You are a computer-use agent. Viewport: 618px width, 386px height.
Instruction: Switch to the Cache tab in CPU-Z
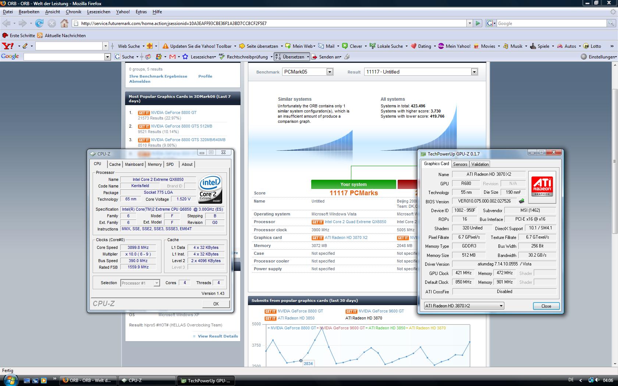coord(115,164)
